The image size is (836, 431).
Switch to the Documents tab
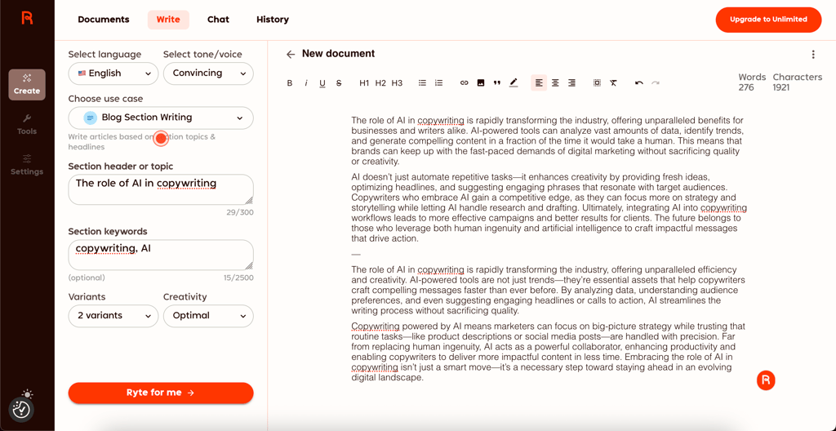(104, 20)
